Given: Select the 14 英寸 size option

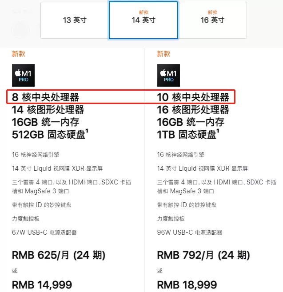Looking at the screenshot, I should pos(143,20).
